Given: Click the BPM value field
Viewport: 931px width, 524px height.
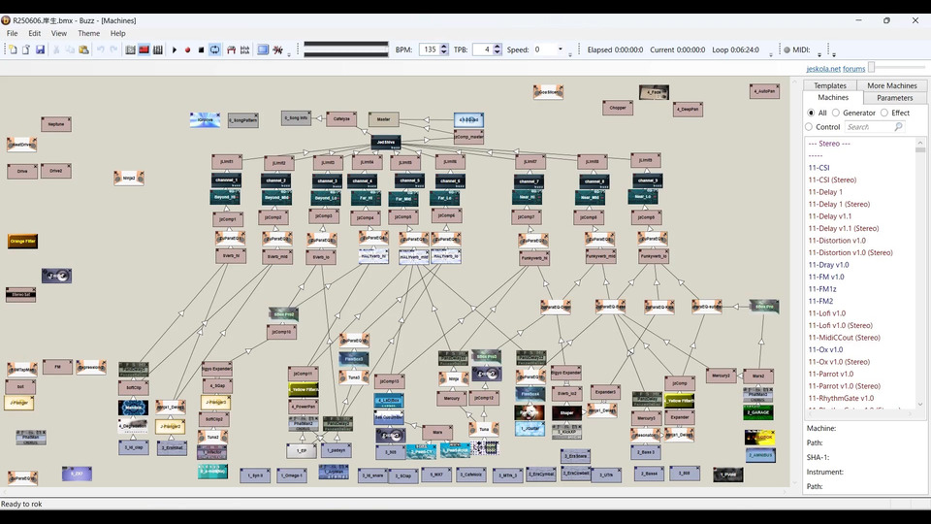Looking at the screenshot, I should point(430,49).
